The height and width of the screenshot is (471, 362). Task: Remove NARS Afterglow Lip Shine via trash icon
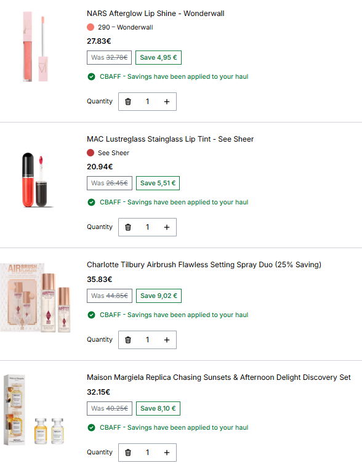pyautogui.click(x=128, y=102)
